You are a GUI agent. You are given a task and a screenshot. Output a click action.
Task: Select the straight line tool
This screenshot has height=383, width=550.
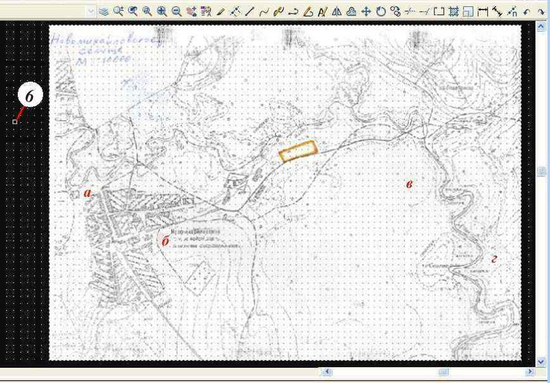coord(250,12)
